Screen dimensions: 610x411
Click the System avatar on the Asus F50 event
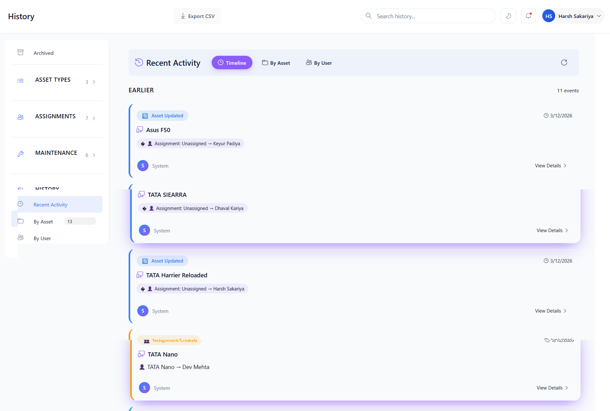[x=143, y=165]
